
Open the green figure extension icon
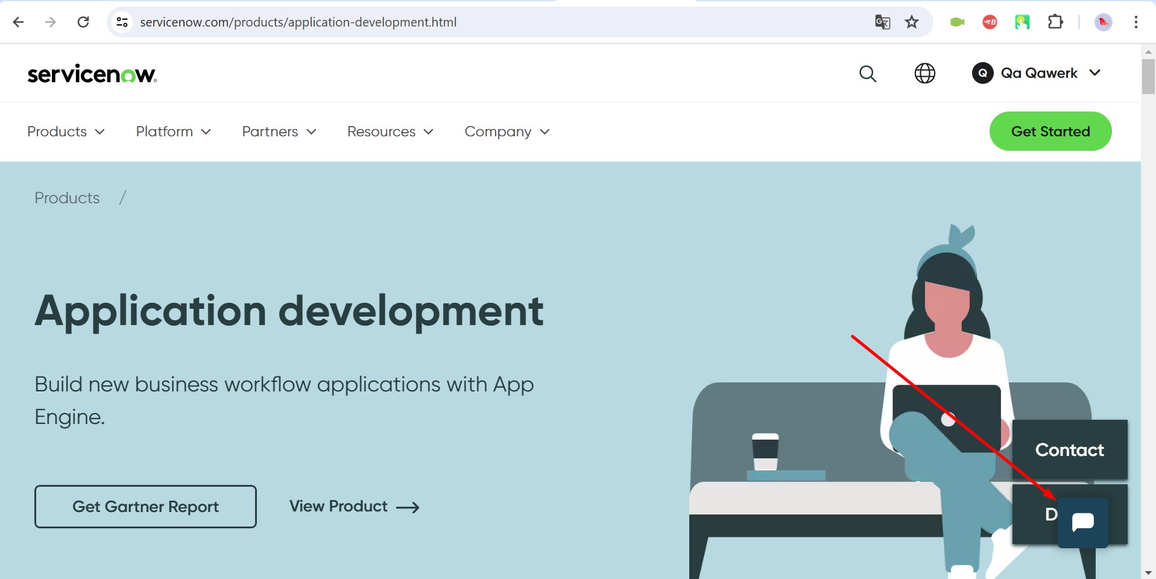pos(1022,22)
